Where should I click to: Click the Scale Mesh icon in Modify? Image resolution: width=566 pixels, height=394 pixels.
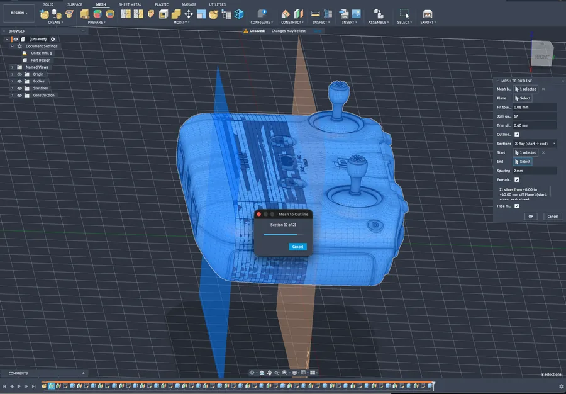coord(201,14)
